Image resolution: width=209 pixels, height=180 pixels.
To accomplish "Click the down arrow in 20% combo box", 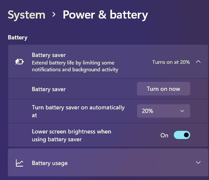I will (182, 111).
